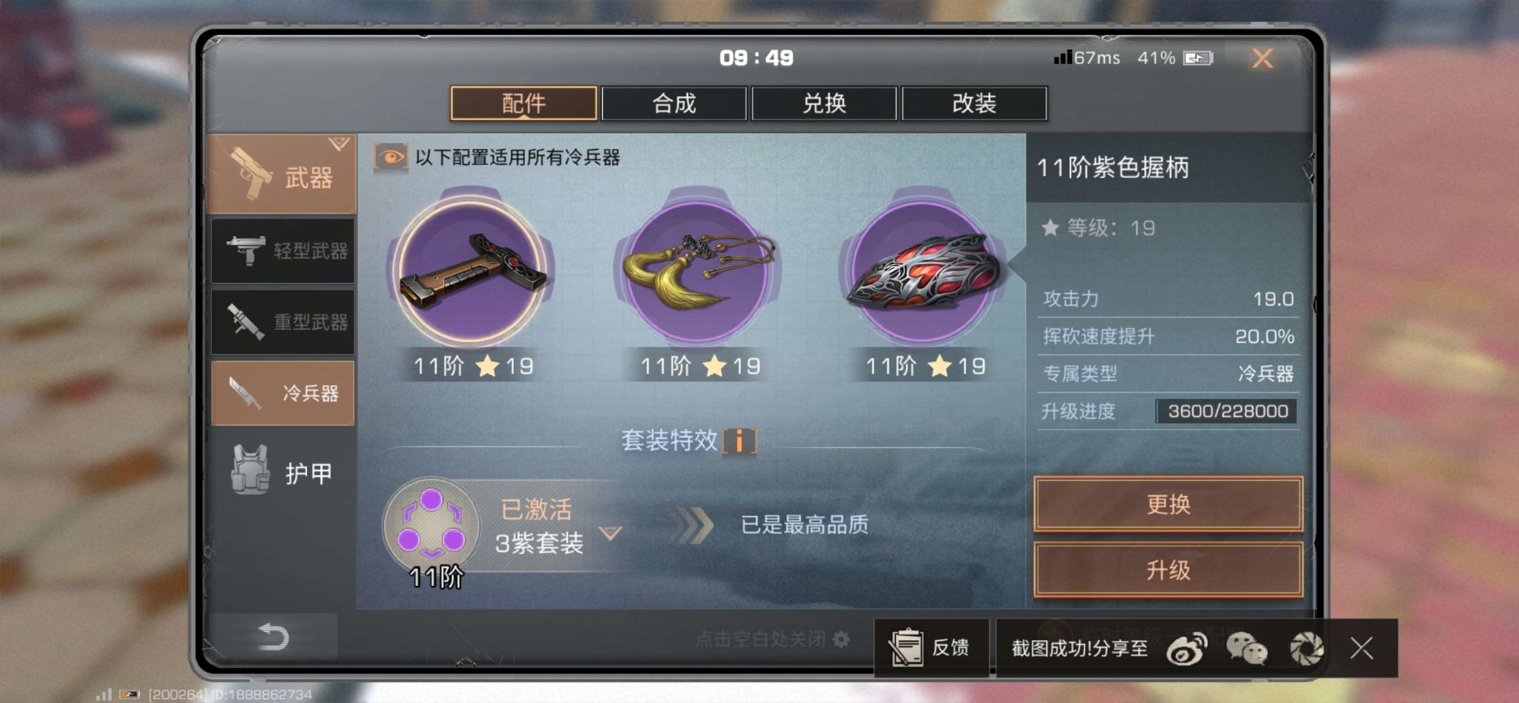Share screenshot to Weibo
This screenshot has width=1519, height=703.
pos(1186,648)
